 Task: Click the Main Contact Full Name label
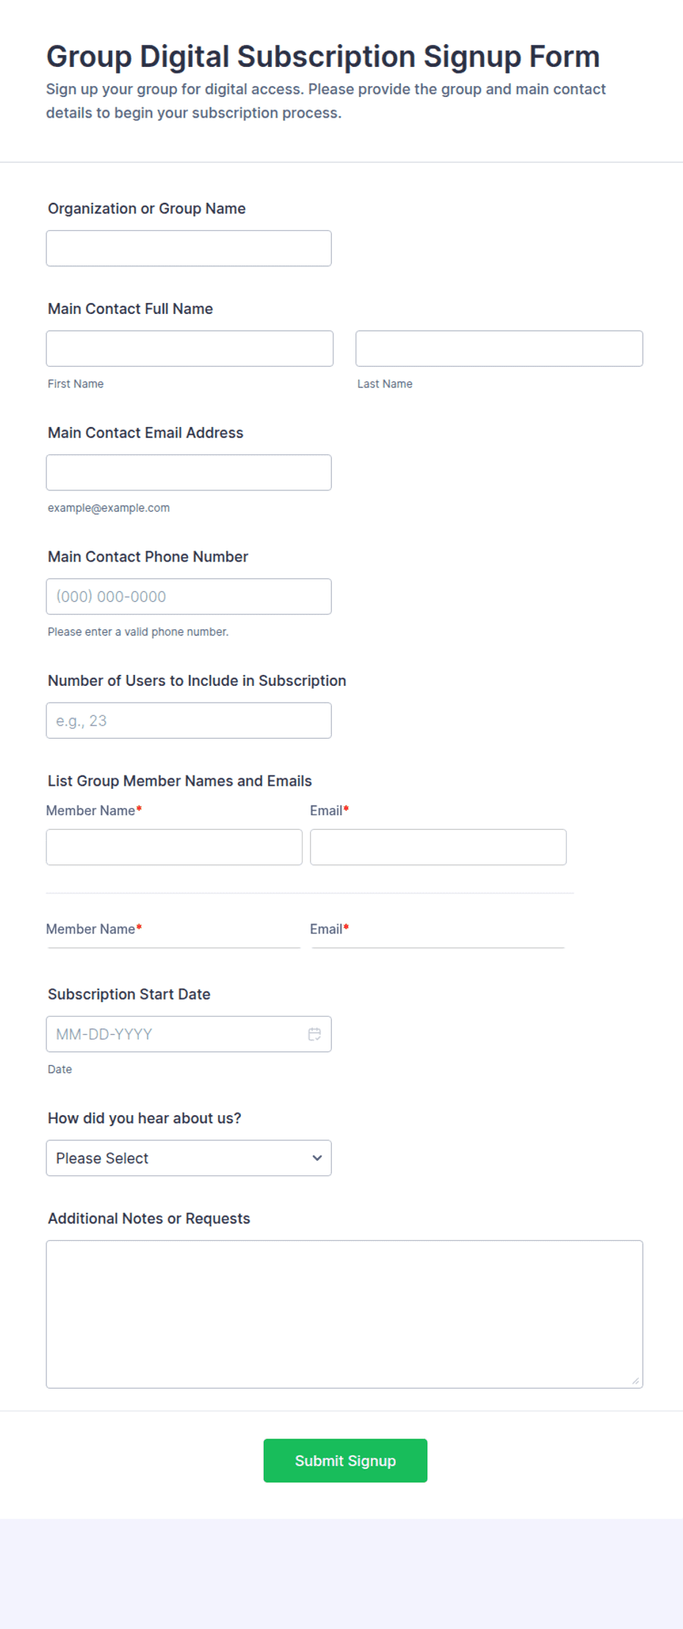[130, 309]
